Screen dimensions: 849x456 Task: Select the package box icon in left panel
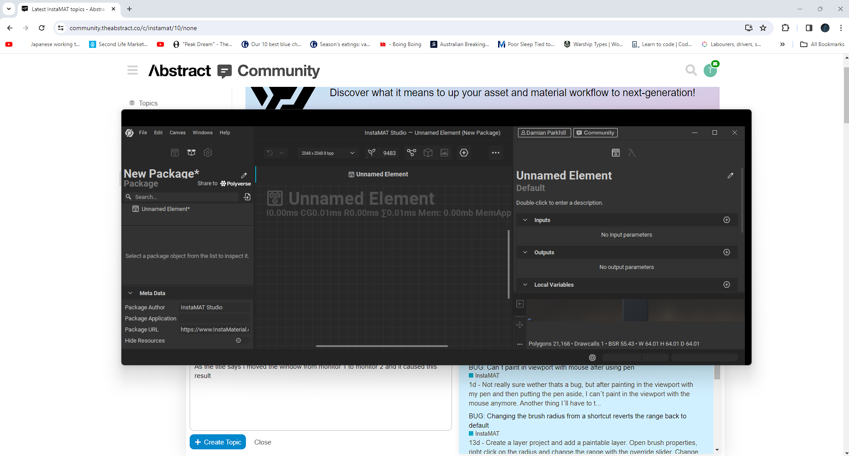pos(191,152)
